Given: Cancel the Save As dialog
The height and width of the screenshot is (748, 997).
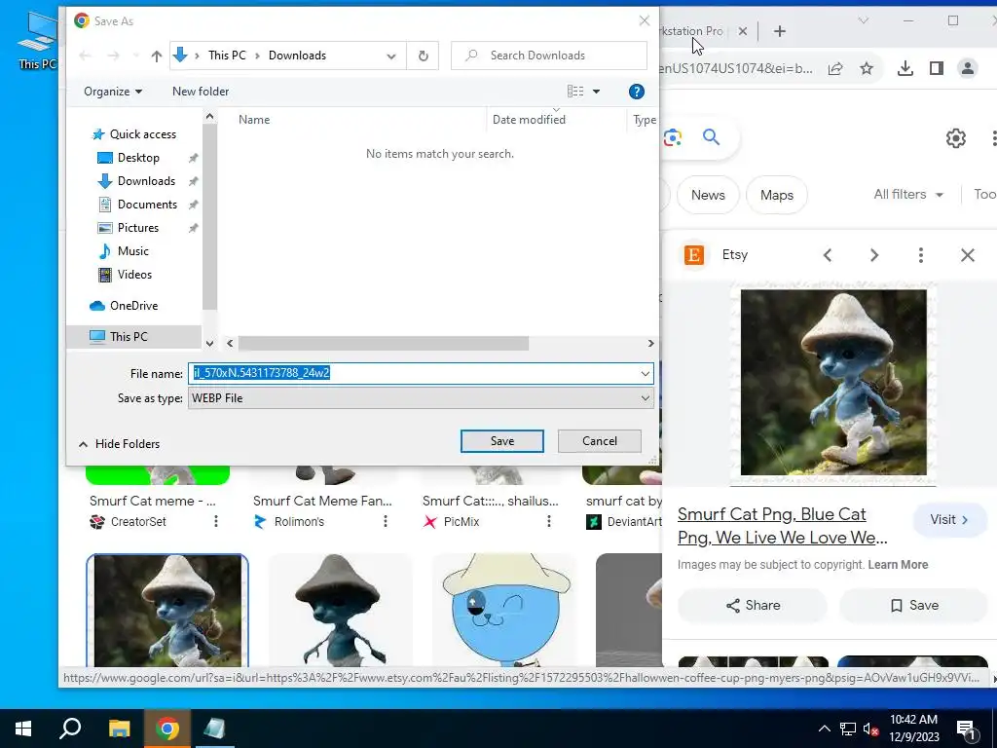Looking at the screenshot, I should pyautogui.click(x=599, y=441).
